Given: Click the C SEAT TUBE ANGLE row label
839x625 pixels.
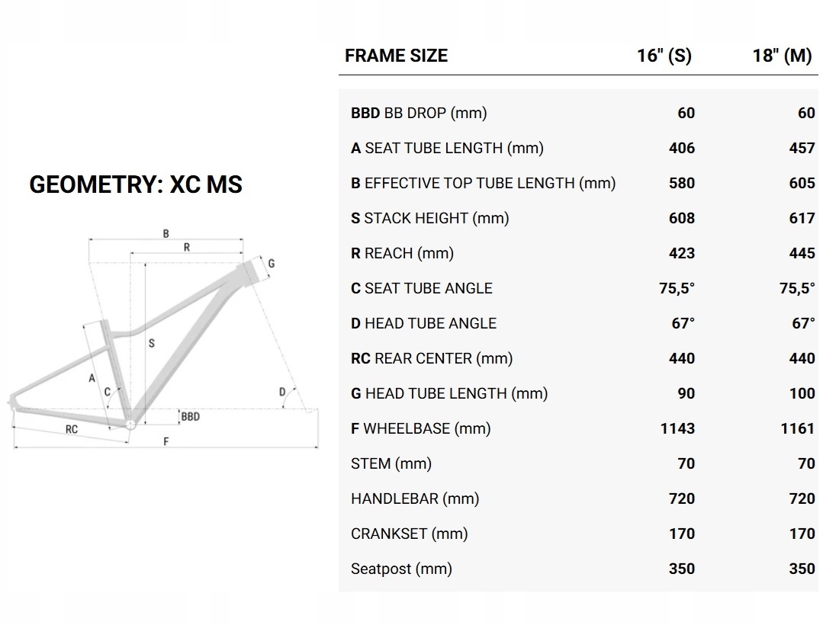Looking at the screenshot, I should coord(421,288).
